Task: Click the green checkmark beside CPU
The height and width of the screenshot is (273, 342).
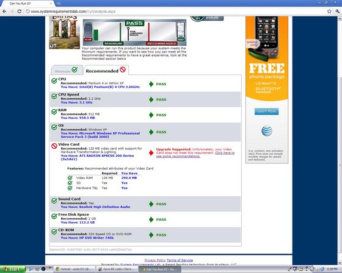Action: pyautogui.click(x=54, y=81)
